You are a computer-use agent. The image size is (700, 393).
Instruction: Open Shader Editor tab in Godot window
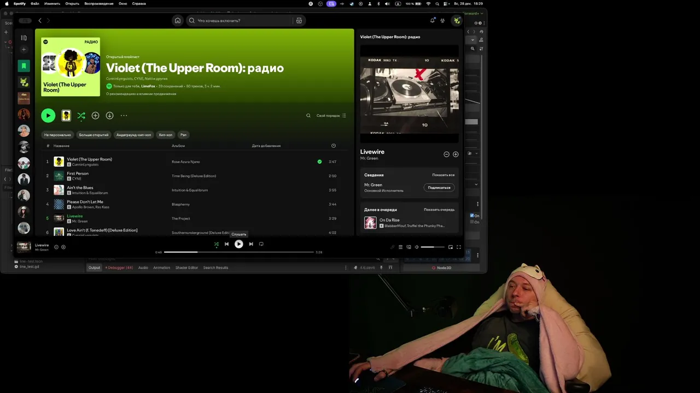186,267
